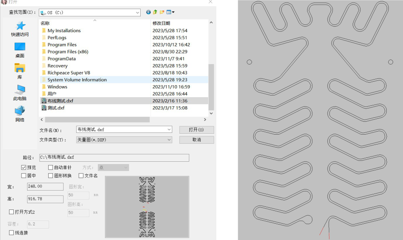Viewport: 403px width, 240px height.
Task: Select the file 布线测试.dxf
Action: coord(60,101)
